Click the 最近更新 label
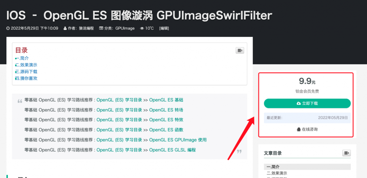The image size is (367, 178). (274, 118)
